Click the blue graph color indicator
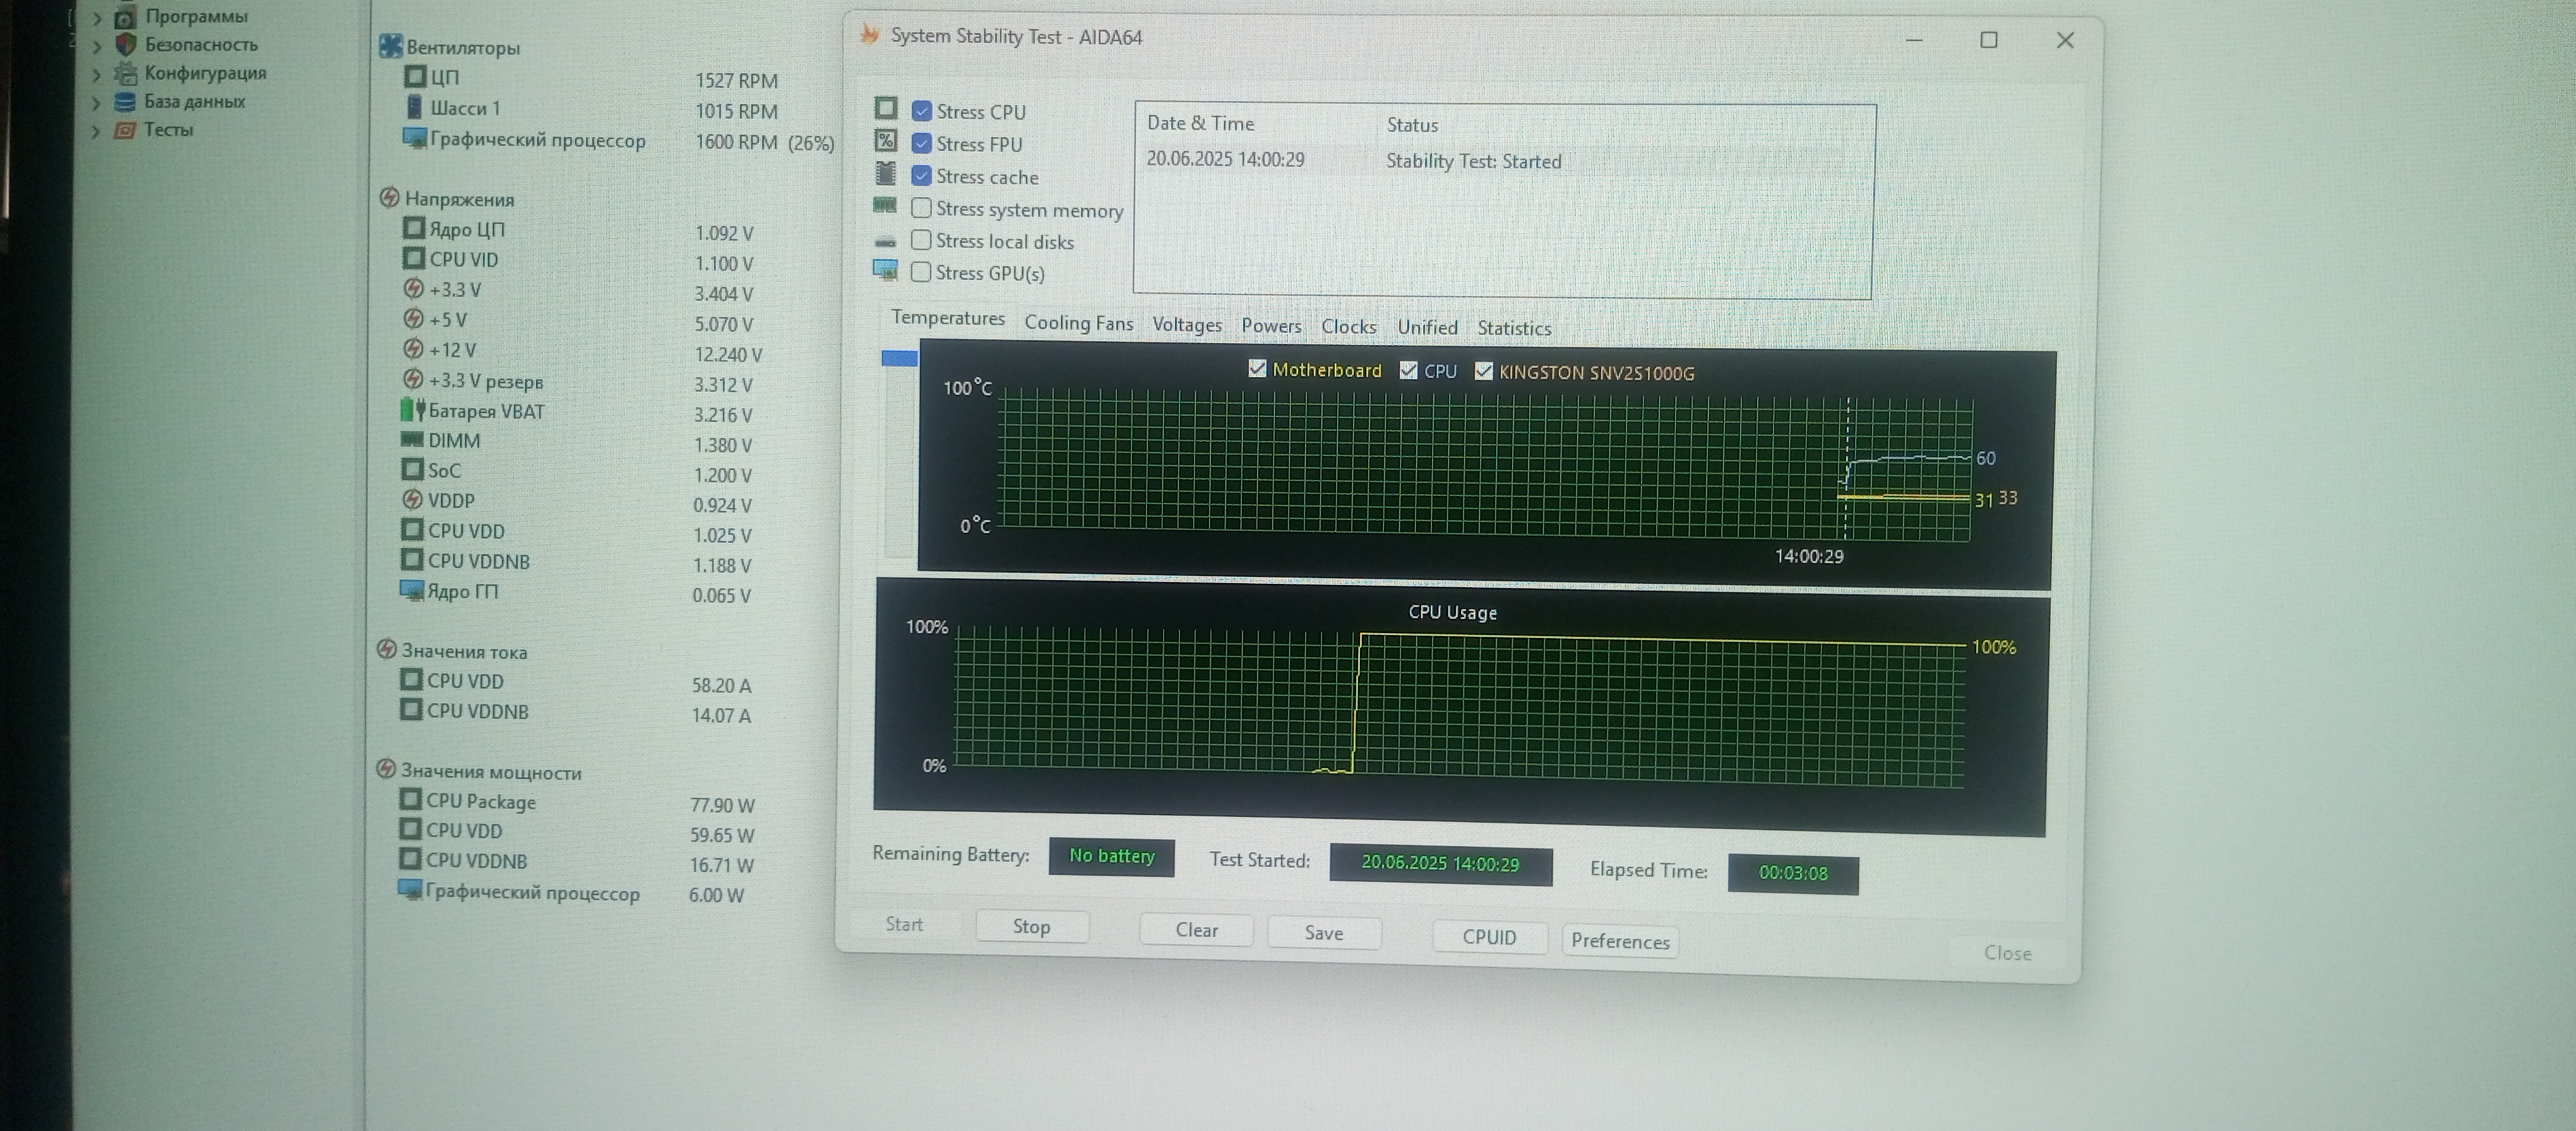 click(899, 358)
